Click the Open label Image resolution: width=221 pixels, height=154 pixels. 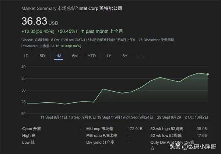32,129
